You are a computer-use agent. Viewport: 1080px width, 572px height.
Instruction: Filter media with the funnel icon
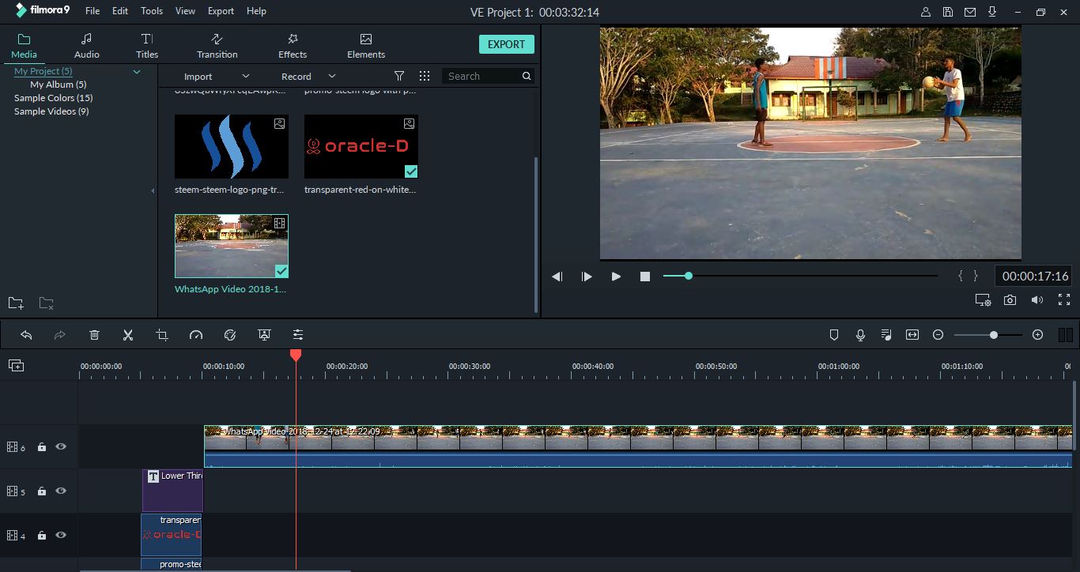(399, 76)
